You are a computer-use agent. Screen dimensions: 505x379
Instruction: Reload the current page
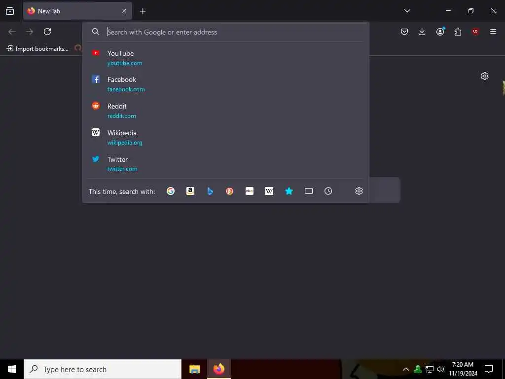point(47,32)
